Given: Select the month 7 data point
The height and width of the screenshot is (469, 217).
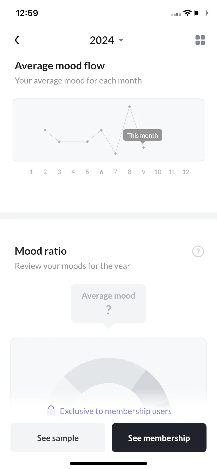Looking at the screenshot, I should [x=115, y=153].
